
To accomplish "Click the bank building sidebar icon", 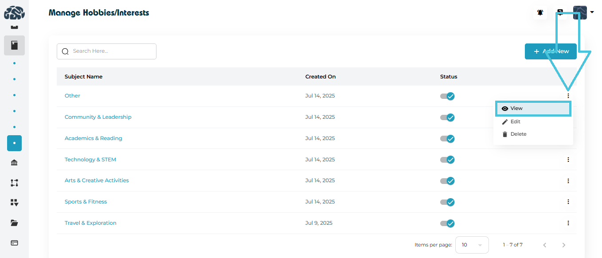I will point(14,163).
